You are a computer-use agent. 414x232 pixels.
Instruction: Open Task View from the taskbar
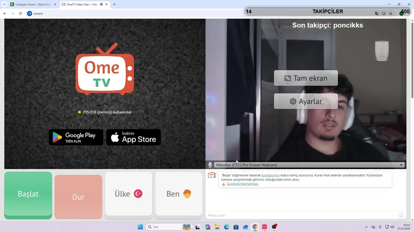198,227
